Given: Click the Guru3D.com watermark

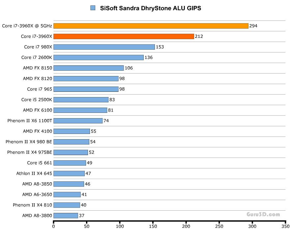Looking at the screenshot, I should click(x=263, y=215).
